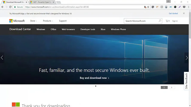
Task: Open Windows in Download Center nav
Action: click(x=41, y=29)
